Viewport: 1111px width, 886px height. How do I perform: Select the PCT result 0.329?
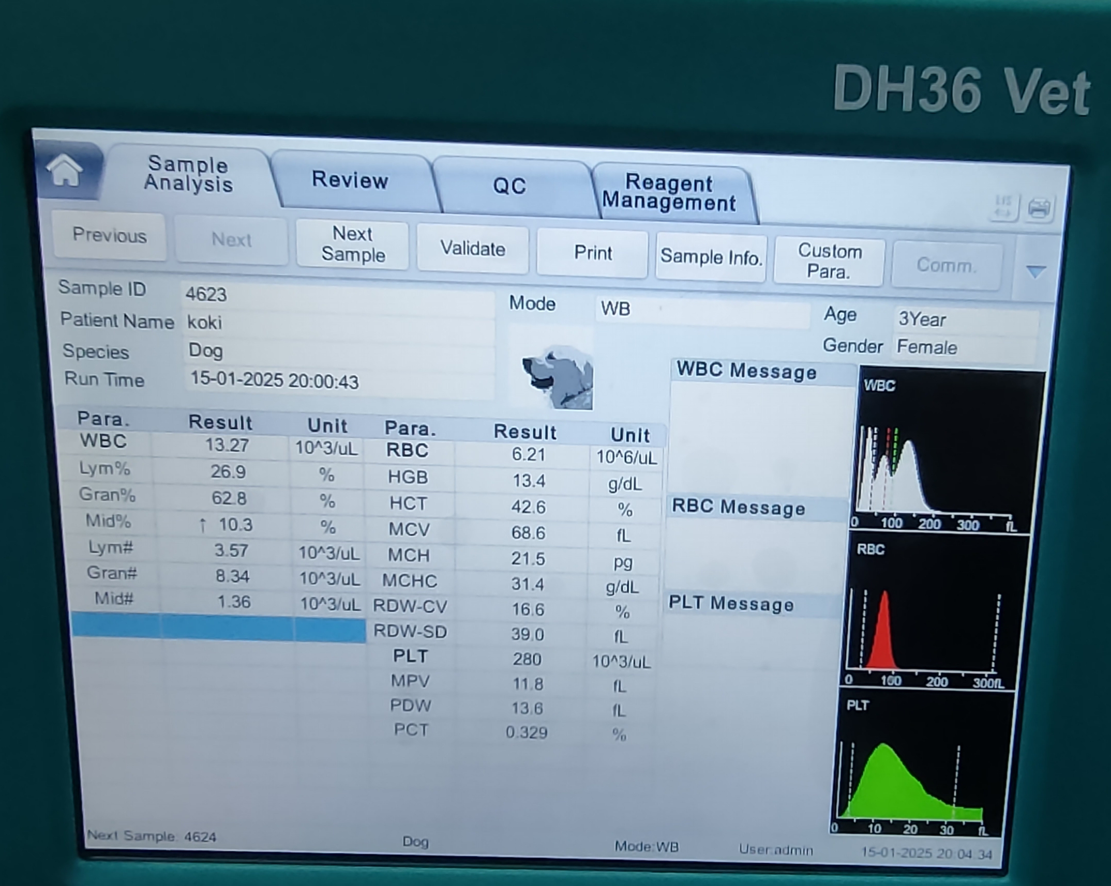coord(527,732)
